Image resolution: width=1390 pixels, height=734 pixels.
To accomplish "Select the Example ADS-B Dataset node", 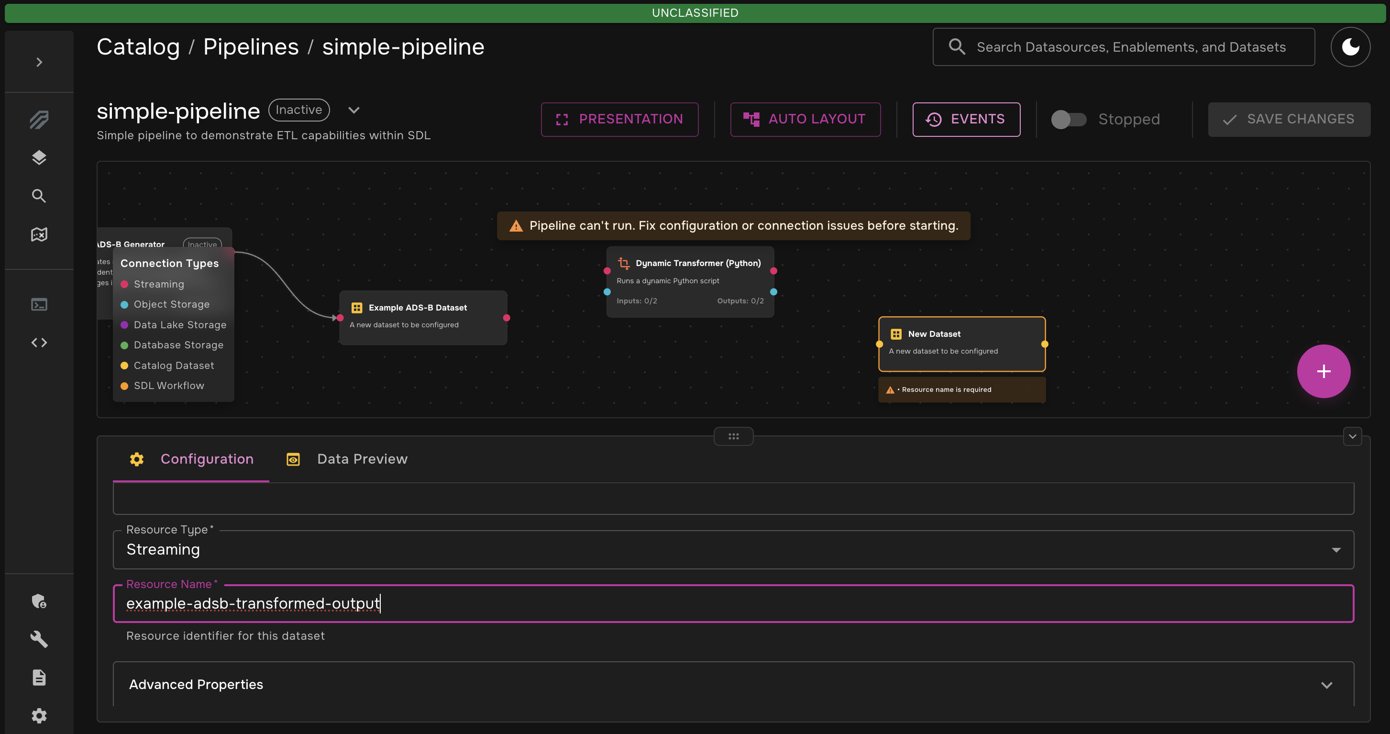I will (423, 317).
